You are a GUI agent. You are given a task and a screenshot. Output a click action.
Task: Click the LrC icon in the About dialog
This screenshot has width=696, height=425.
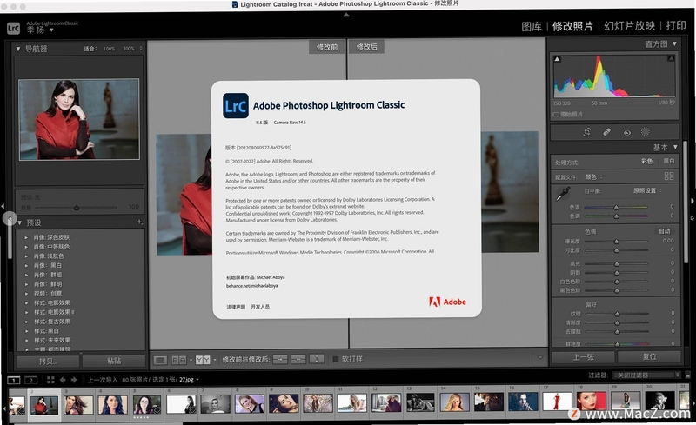coord(235,105)
